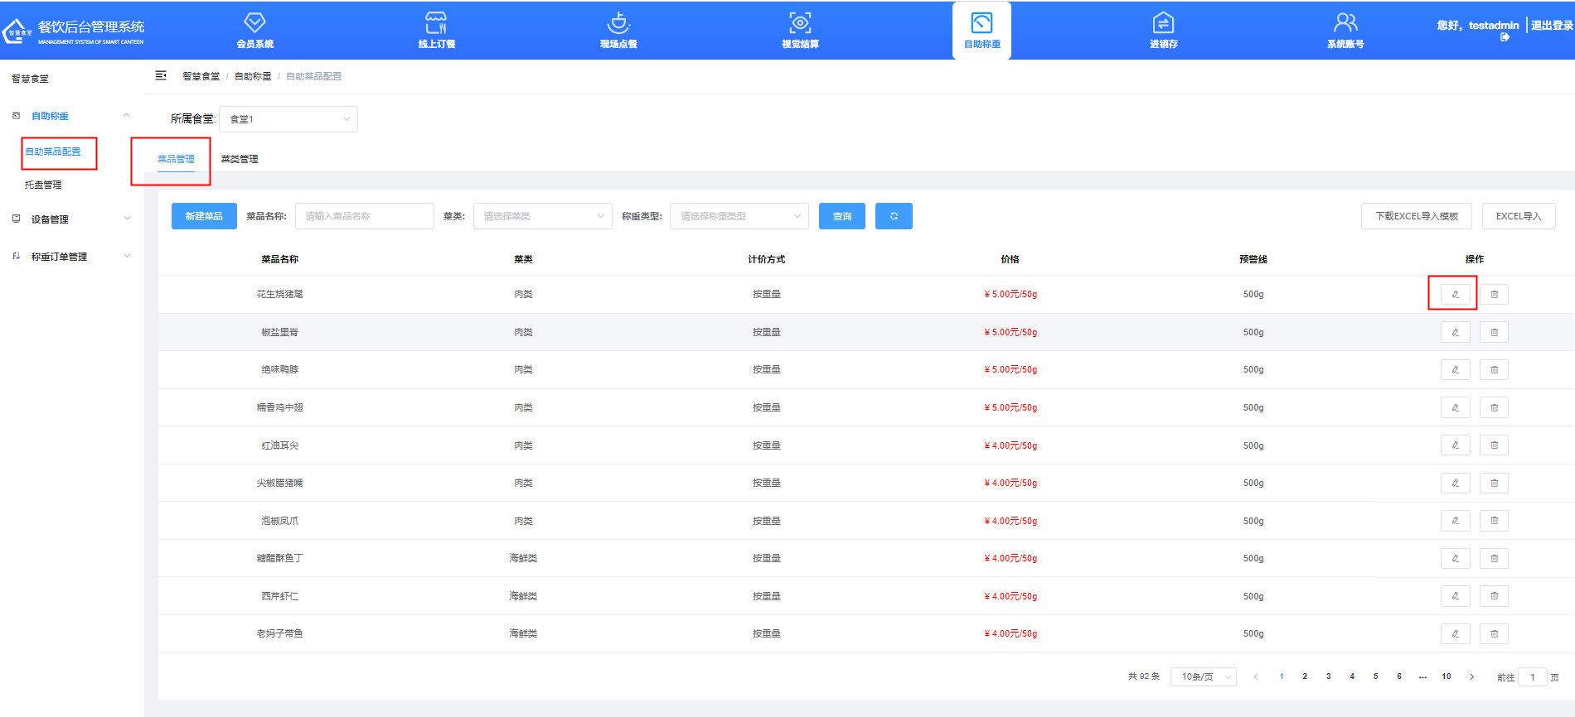This screenshot has width=1575, height=717.
Task: Click the 新建菜品 button
Action: tap(204, 216)
